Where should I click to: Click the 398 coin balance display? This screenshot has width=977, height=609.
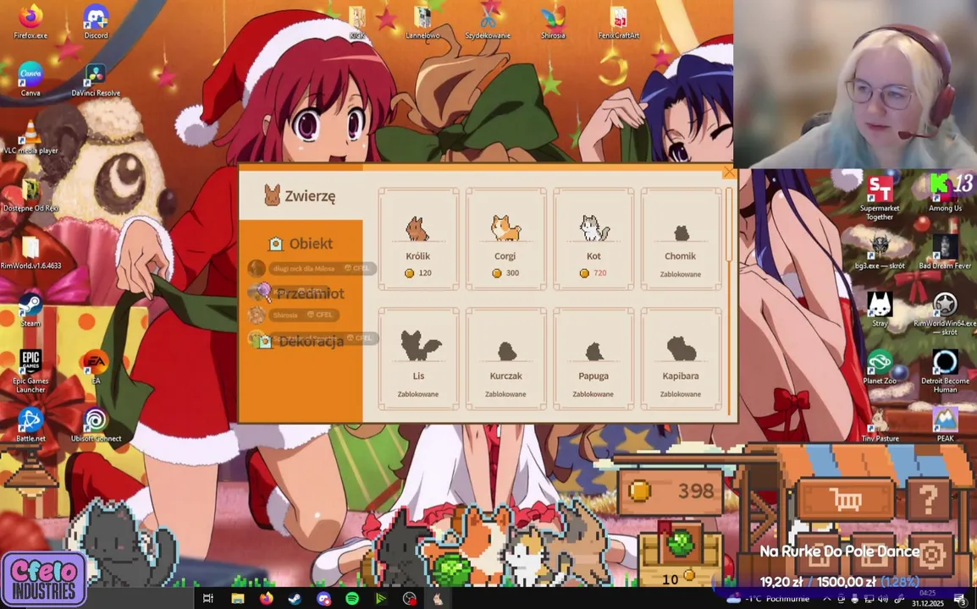tap(671, 491)
